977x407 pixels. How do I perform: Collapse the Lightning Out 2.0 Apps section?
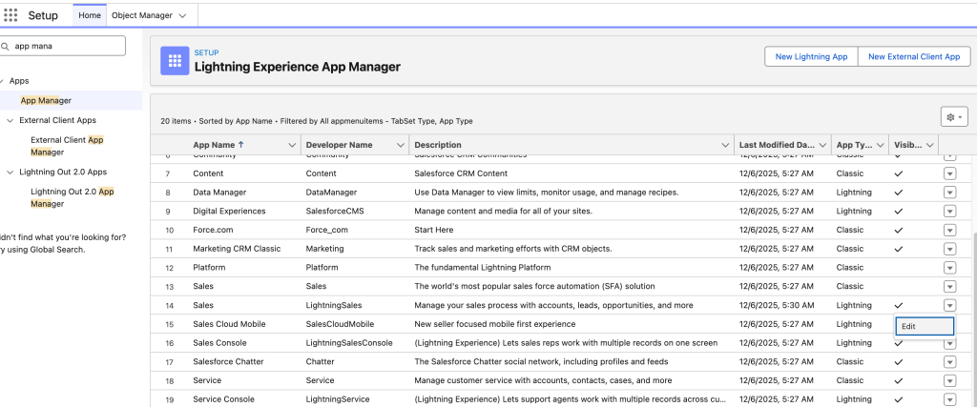pyautogui.click(x=10, y=172)
